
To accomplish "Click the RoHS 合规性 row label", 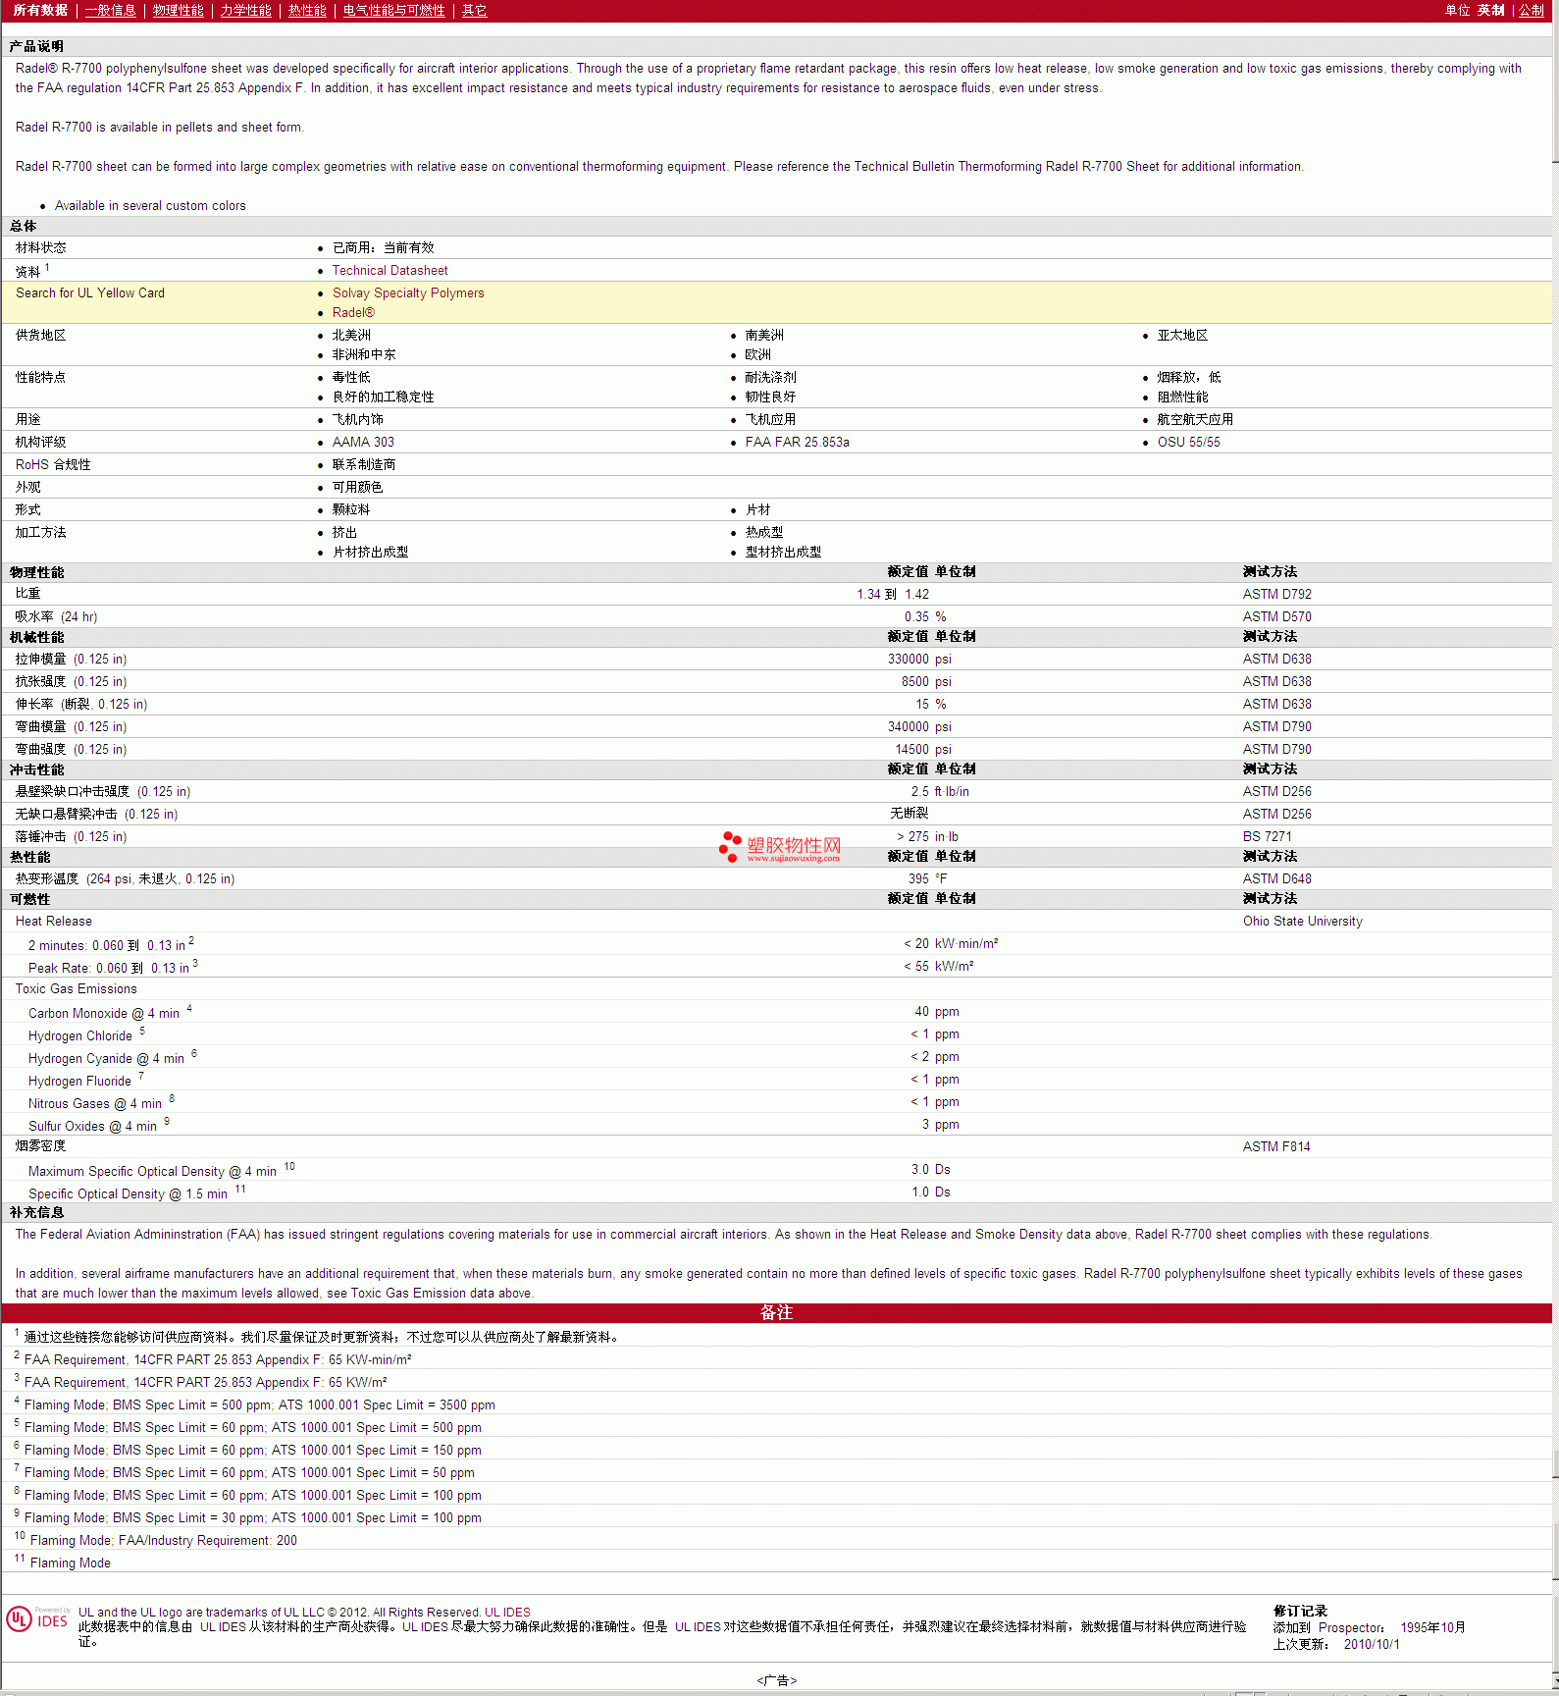I will [x=52, y=464].
